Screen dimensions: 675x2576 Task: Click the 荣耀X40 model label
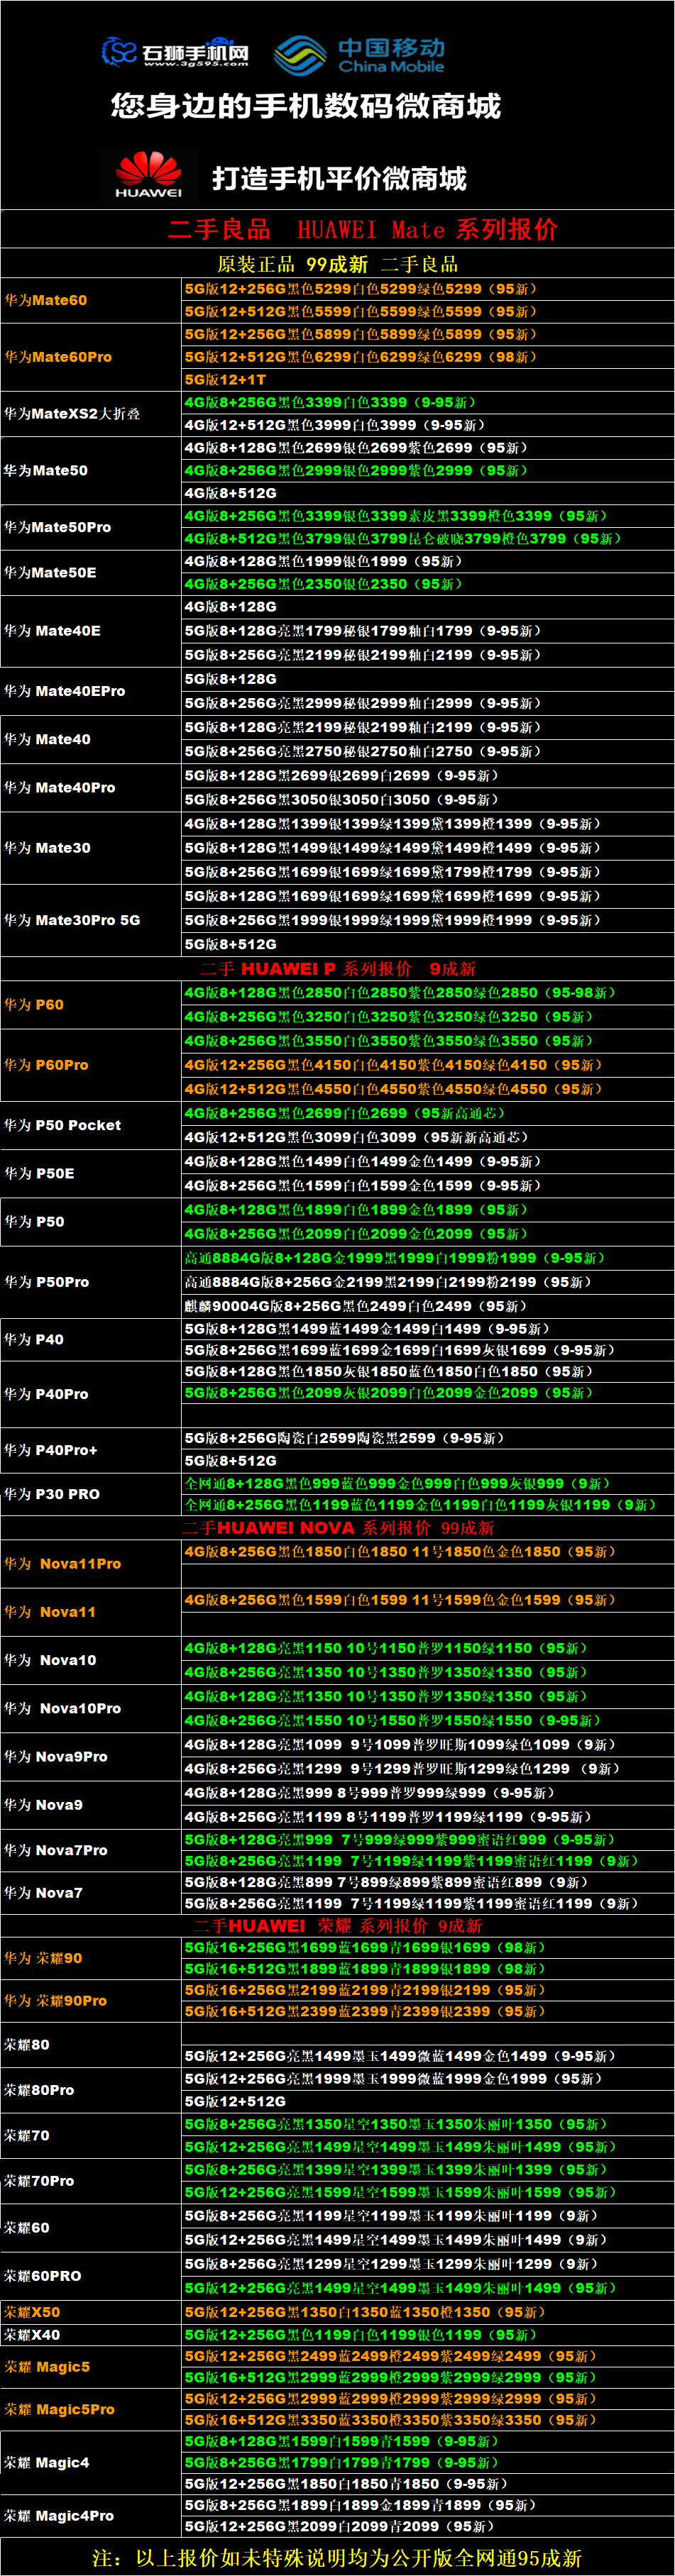click(31, 2335)
